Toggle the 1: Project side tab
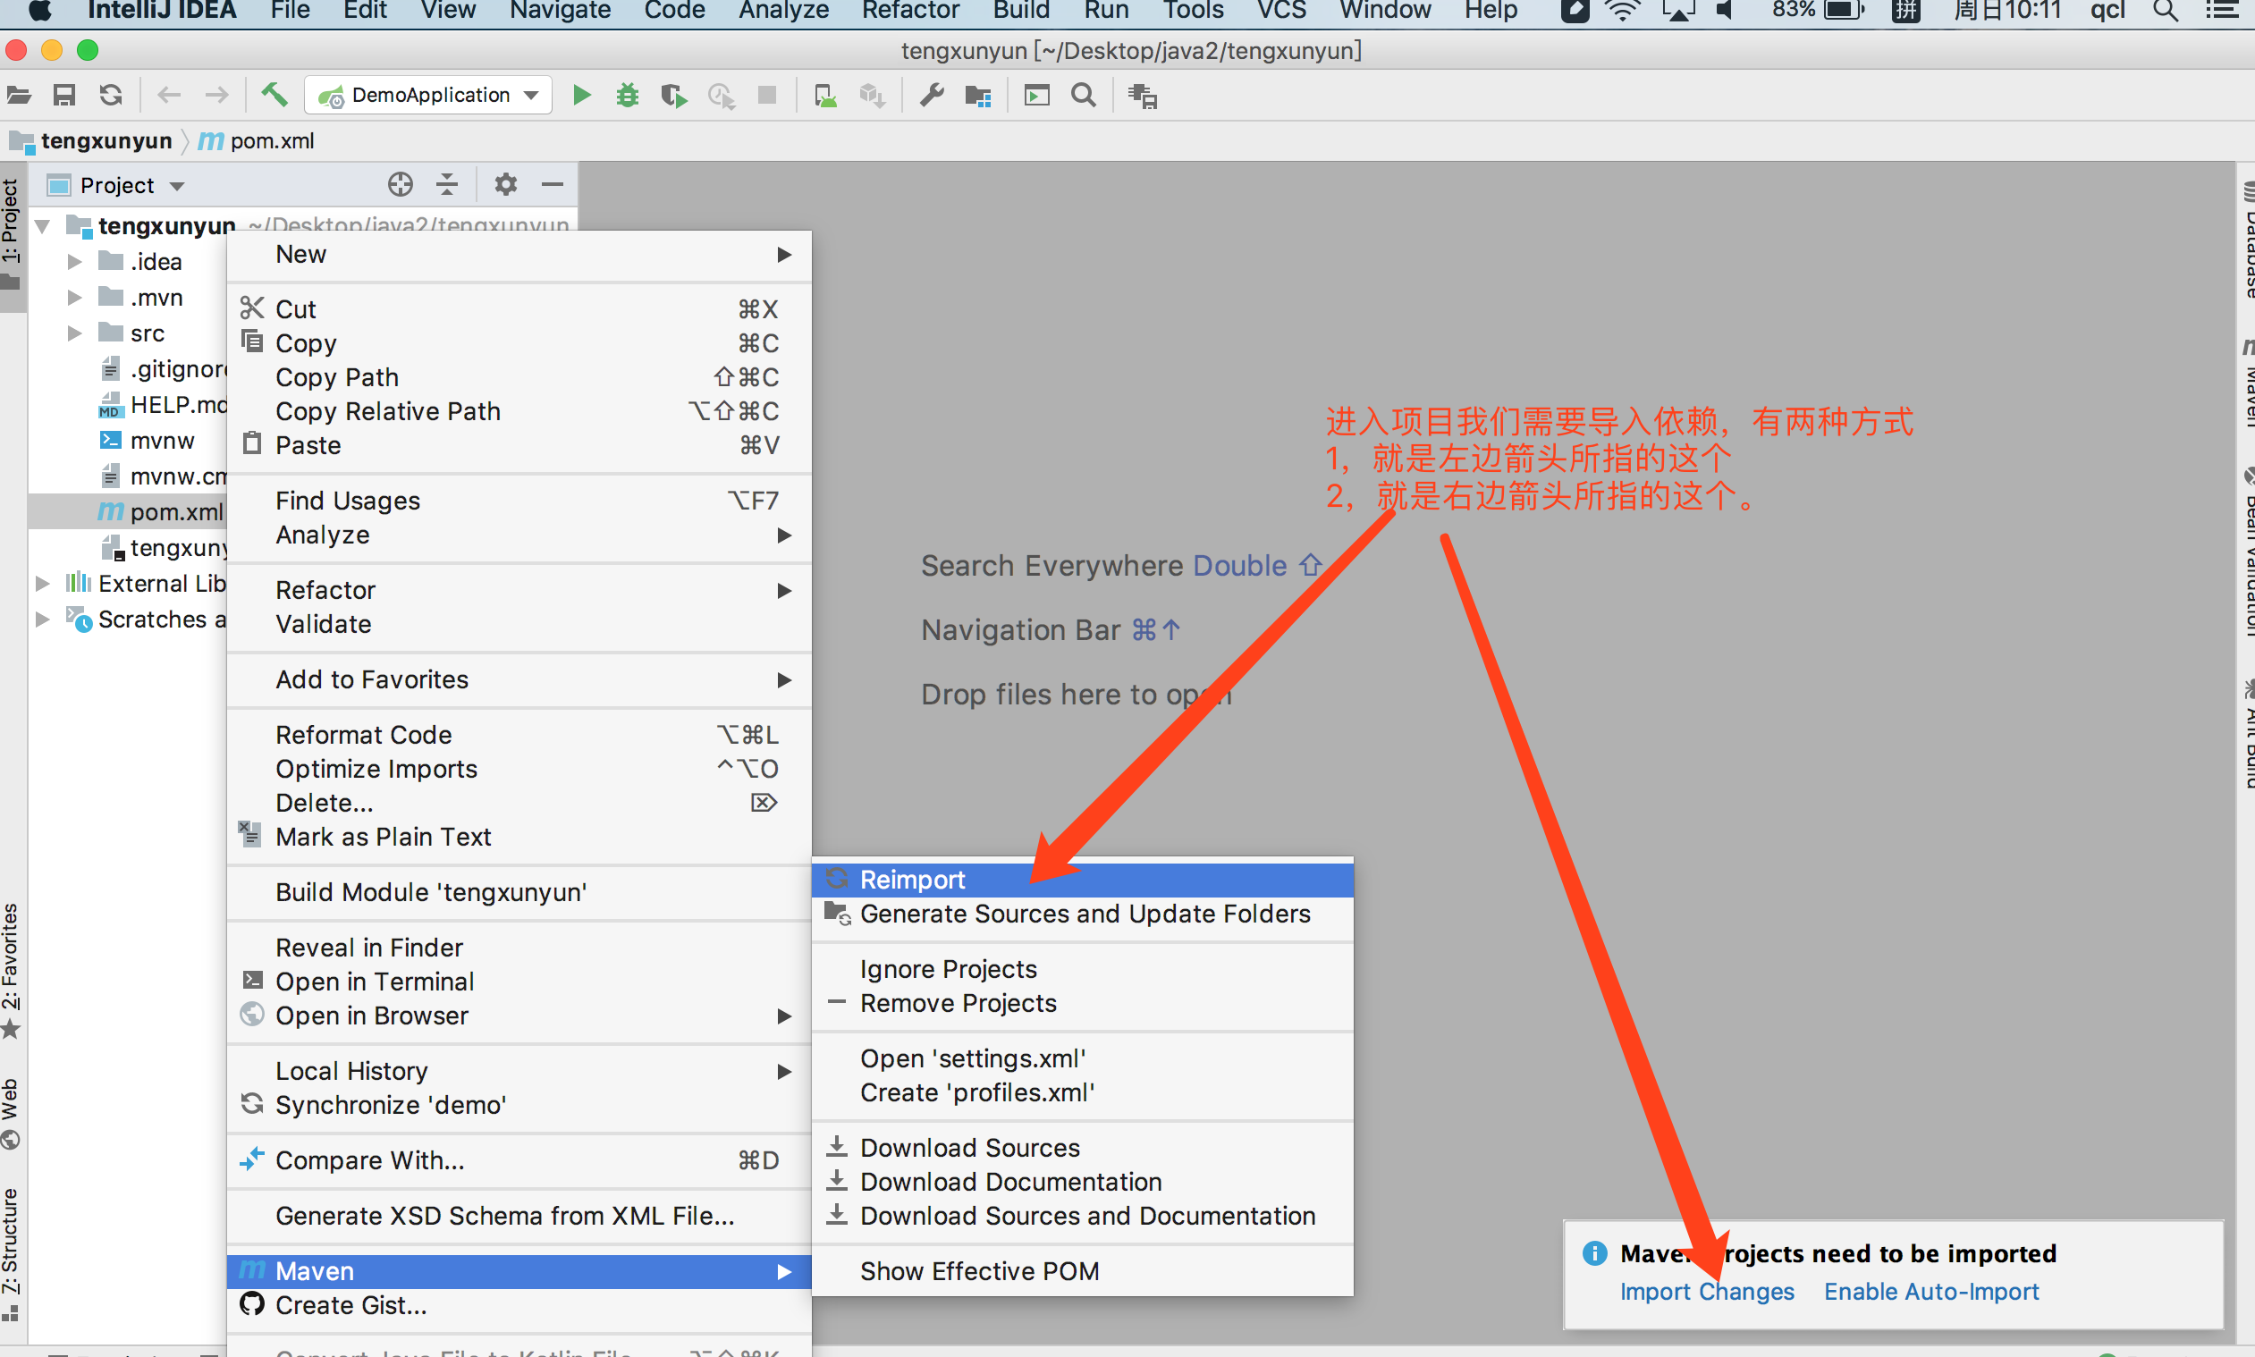Viewport: 2255px width, 1357px height. (x=11, y=223)
